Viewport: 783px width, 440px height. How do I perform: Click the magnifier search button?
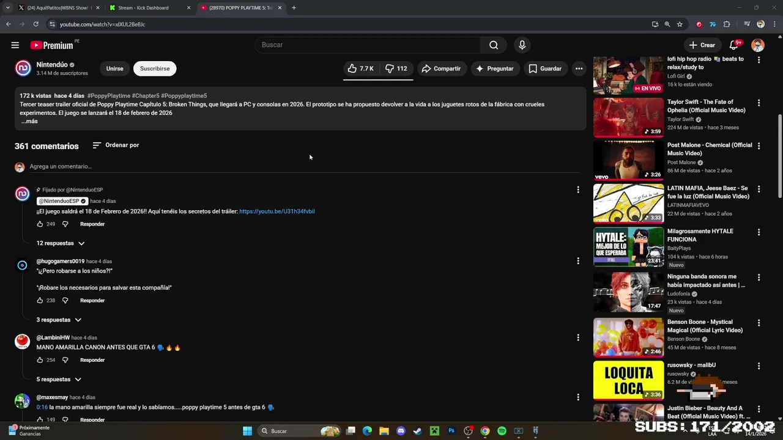coord(494,45)
